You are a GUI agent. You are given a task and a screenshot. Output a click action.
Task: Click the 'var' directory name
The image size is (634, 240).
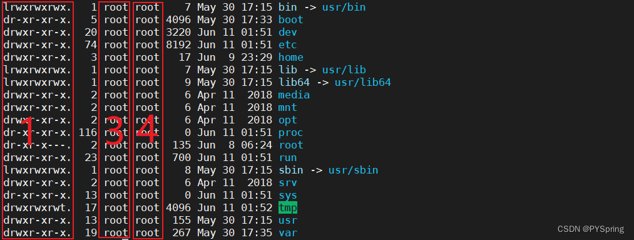pyautogui.click(x=287, y=233)
